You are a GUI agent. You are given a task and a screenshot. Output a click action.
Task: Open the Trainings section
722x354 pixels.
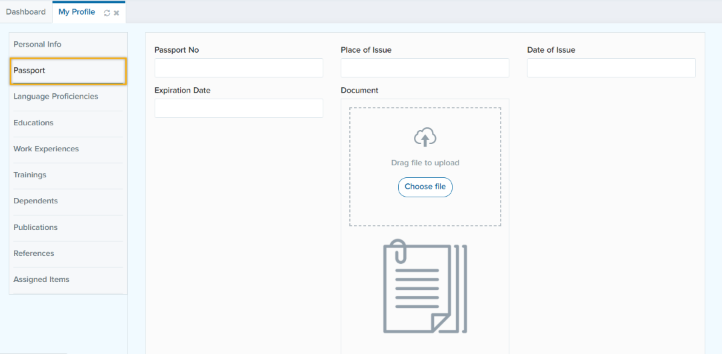30,175
